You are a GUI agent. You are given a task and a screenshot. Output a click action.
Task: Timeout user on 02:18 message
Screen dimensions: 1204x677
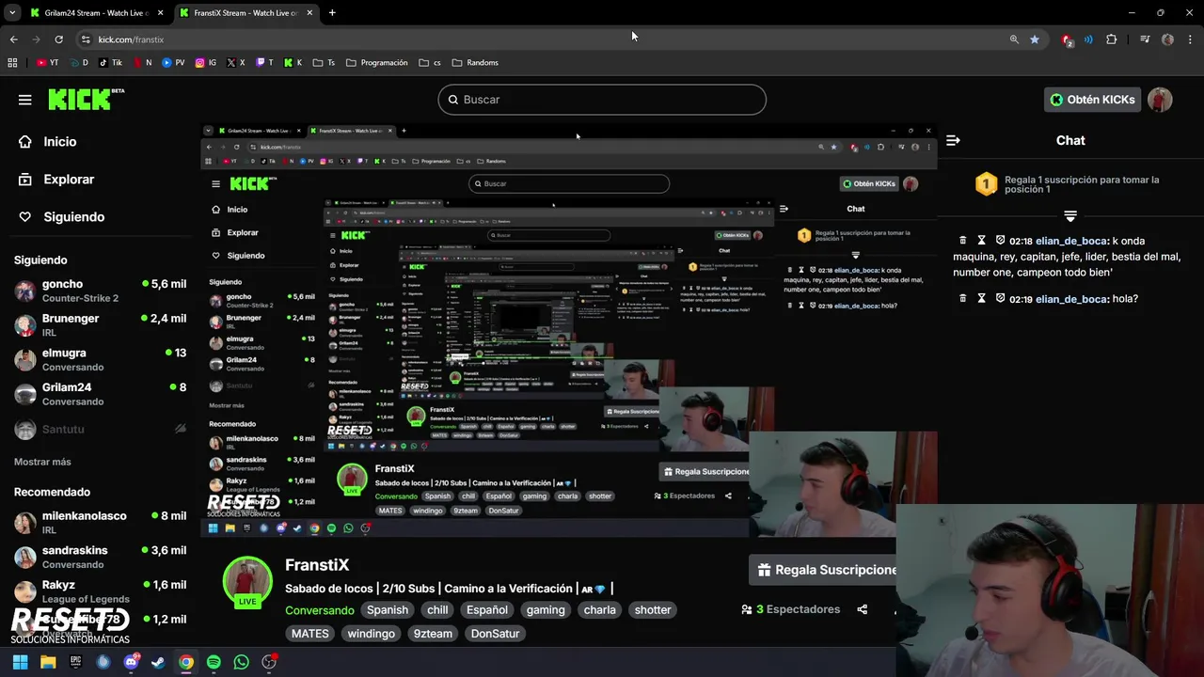pyautogui.click(x=981, y=241)
